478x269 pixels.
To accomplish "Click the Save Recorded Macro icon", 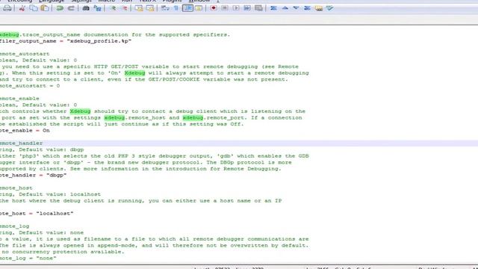I will click(258, 8).
